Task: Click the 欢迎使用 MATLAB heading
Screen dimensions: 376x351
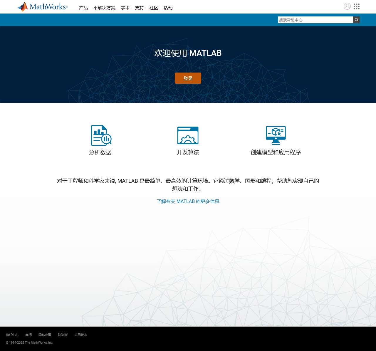Action: 188,53
